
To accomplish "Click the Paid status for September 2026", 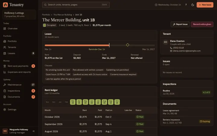I will 140,124.
